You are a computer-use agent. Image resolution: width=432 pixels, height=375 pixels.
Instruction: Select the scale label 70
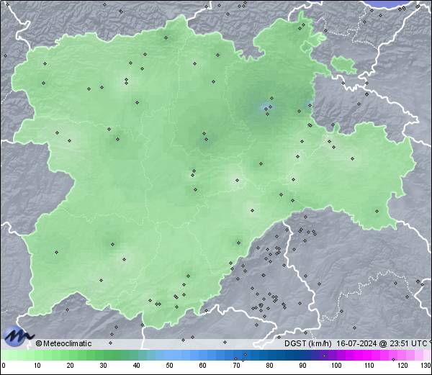236,366
